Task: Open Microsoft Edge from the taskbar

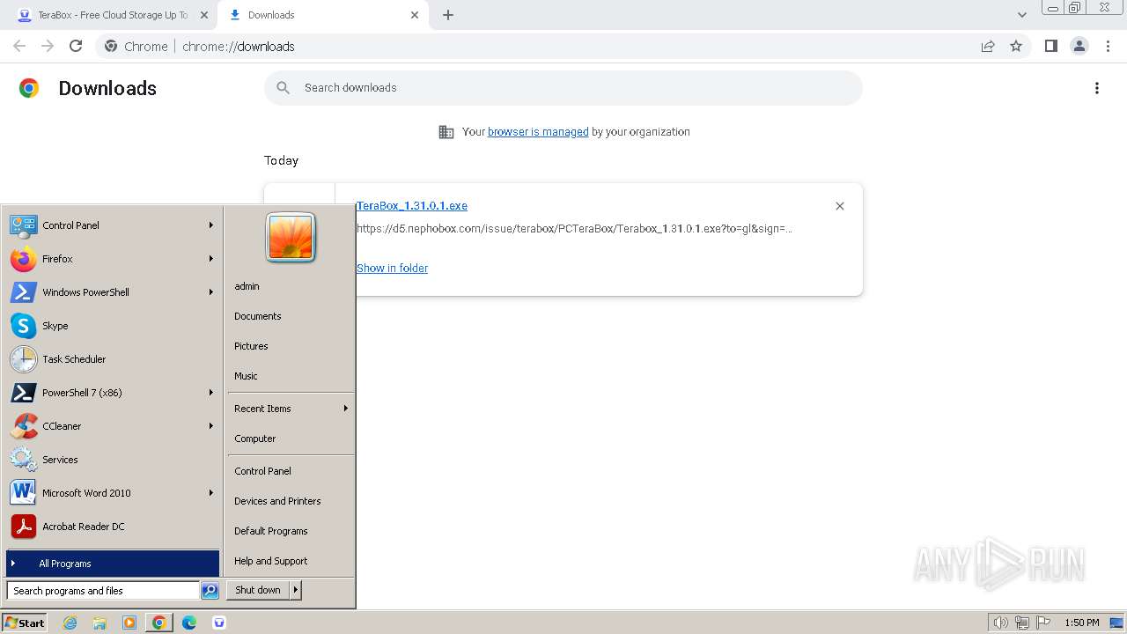Action: click(x=189, y=623)
